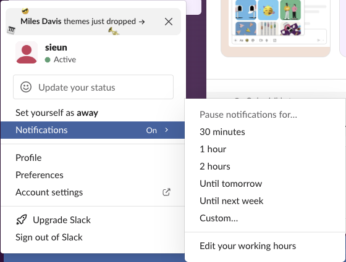
Task: Open the Notifications submenu
Action: tap(93, 130)
